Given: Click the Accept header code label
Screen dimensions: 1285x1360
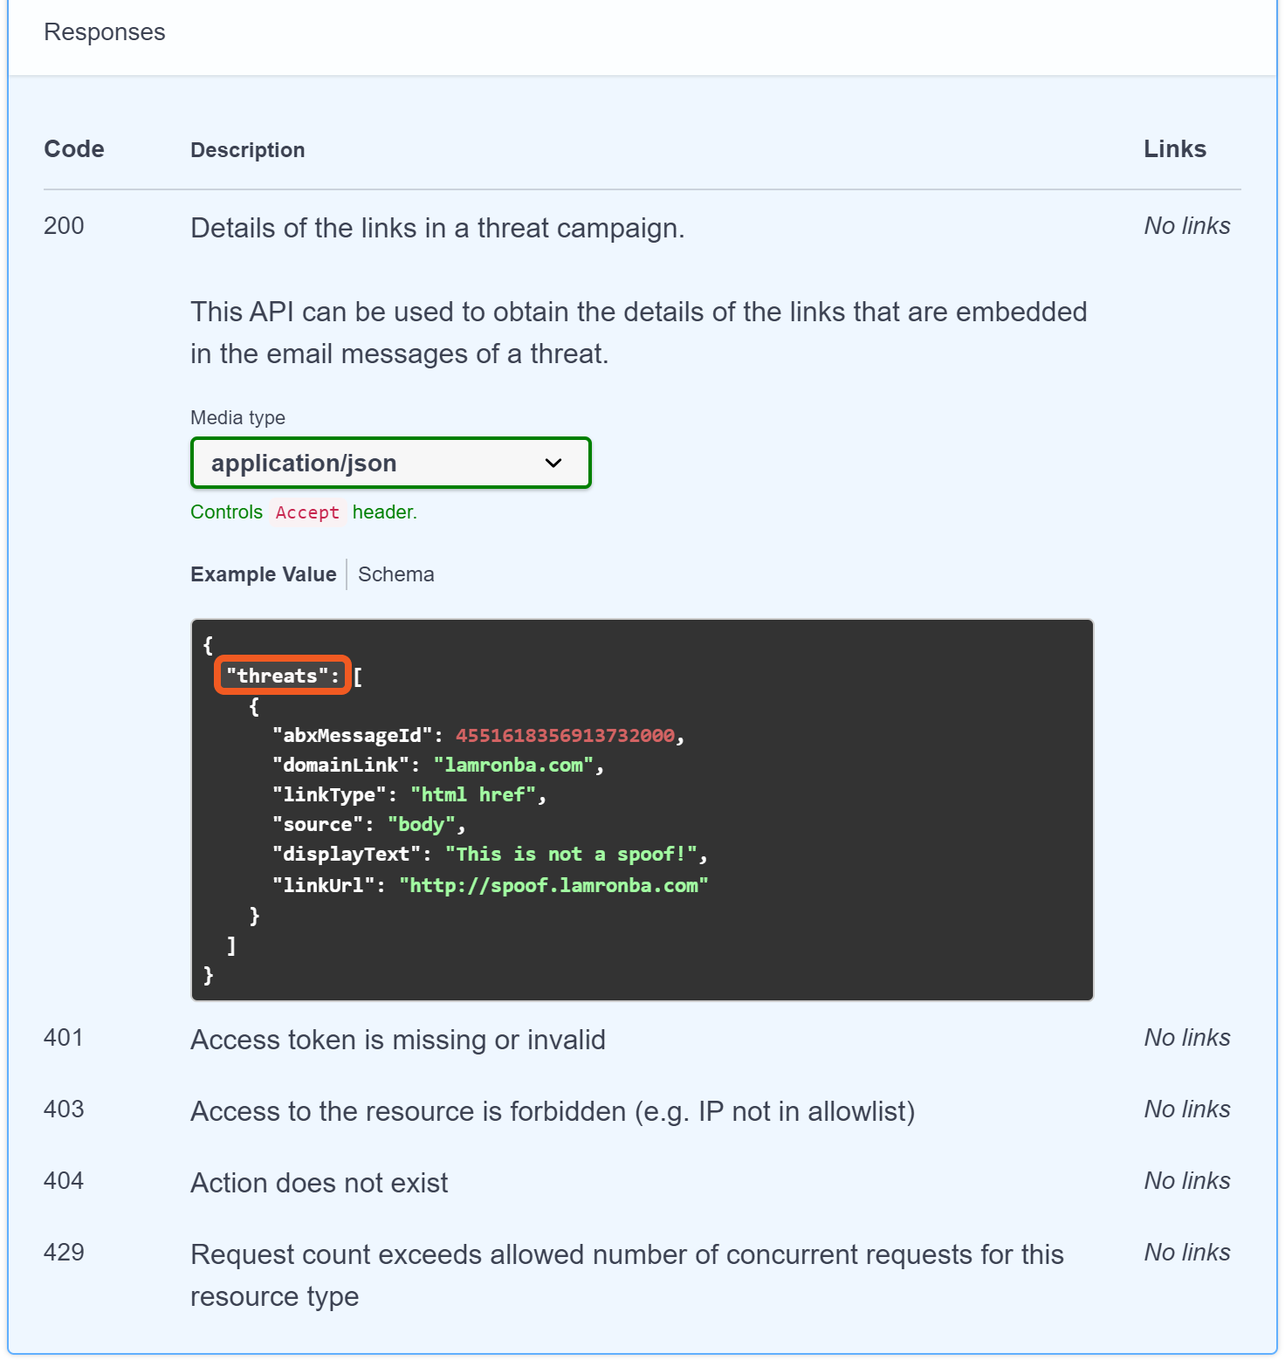Looking at the screenshot, I should click(x=307, y=512).
